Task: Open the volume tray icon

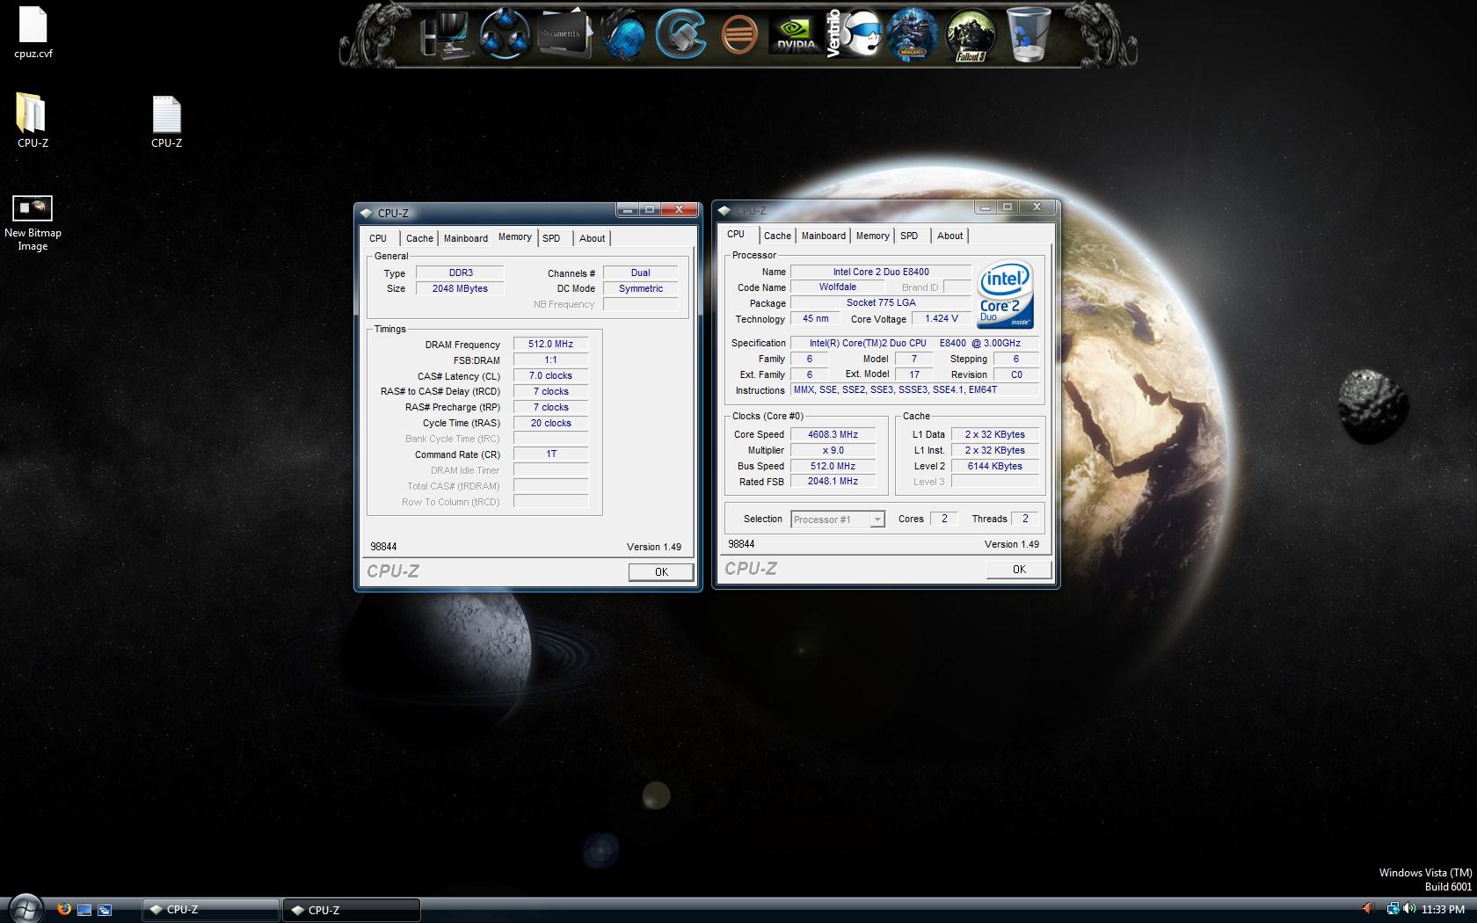Action: (1409, 909)
